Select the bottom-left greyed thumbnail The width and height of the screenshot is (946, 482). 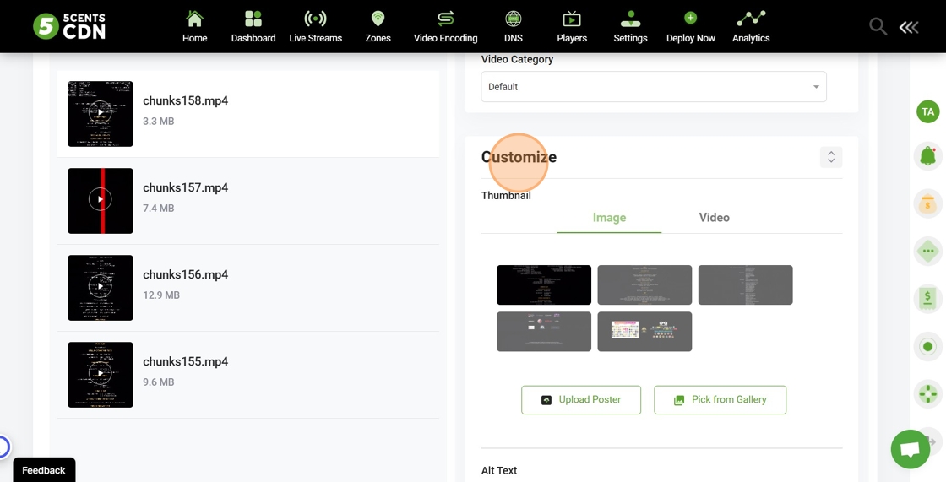coord(544,331)
